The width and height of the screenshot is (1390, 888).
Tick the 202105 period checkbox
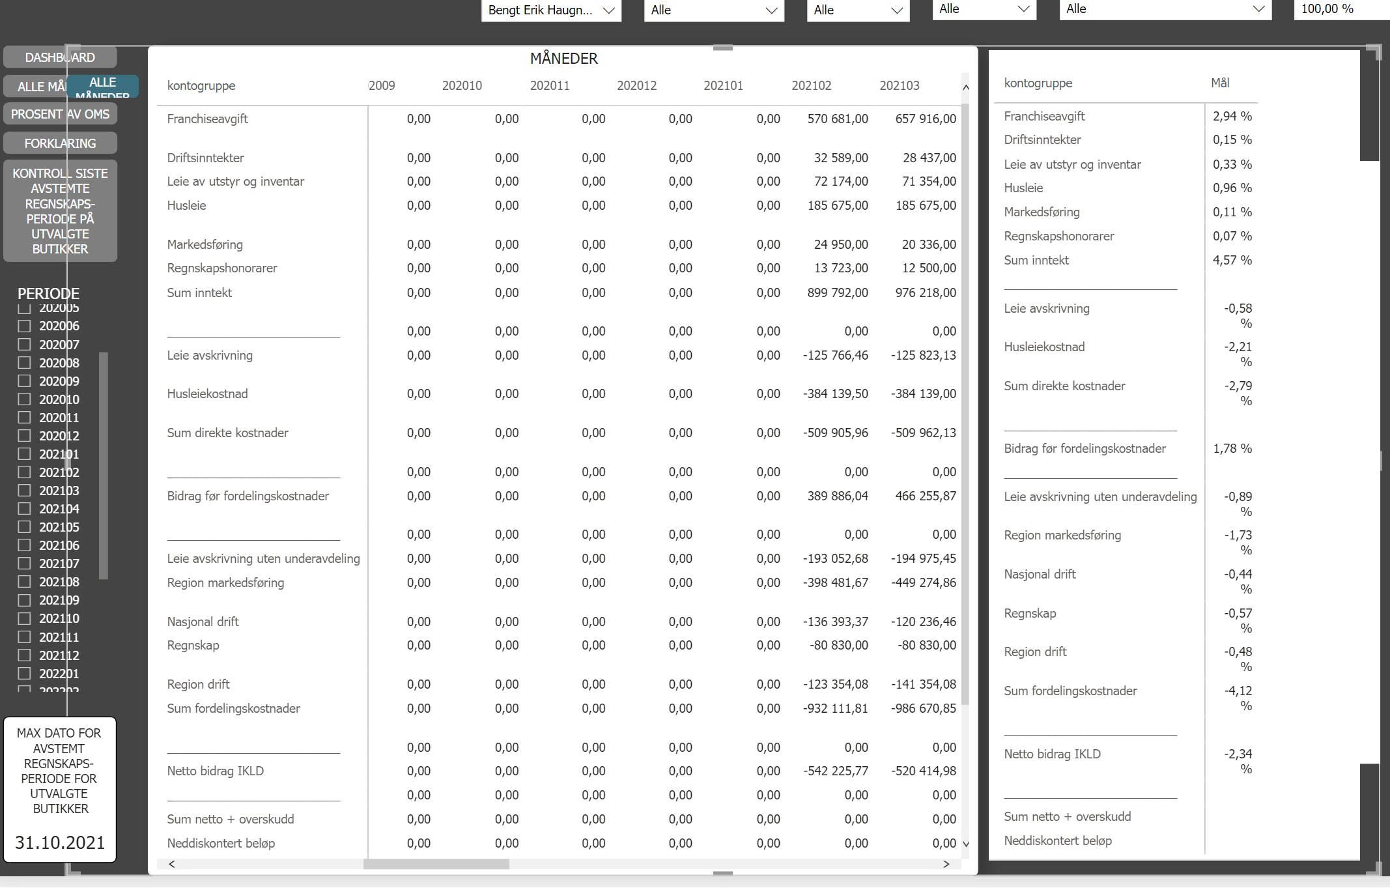click(24, 527)
